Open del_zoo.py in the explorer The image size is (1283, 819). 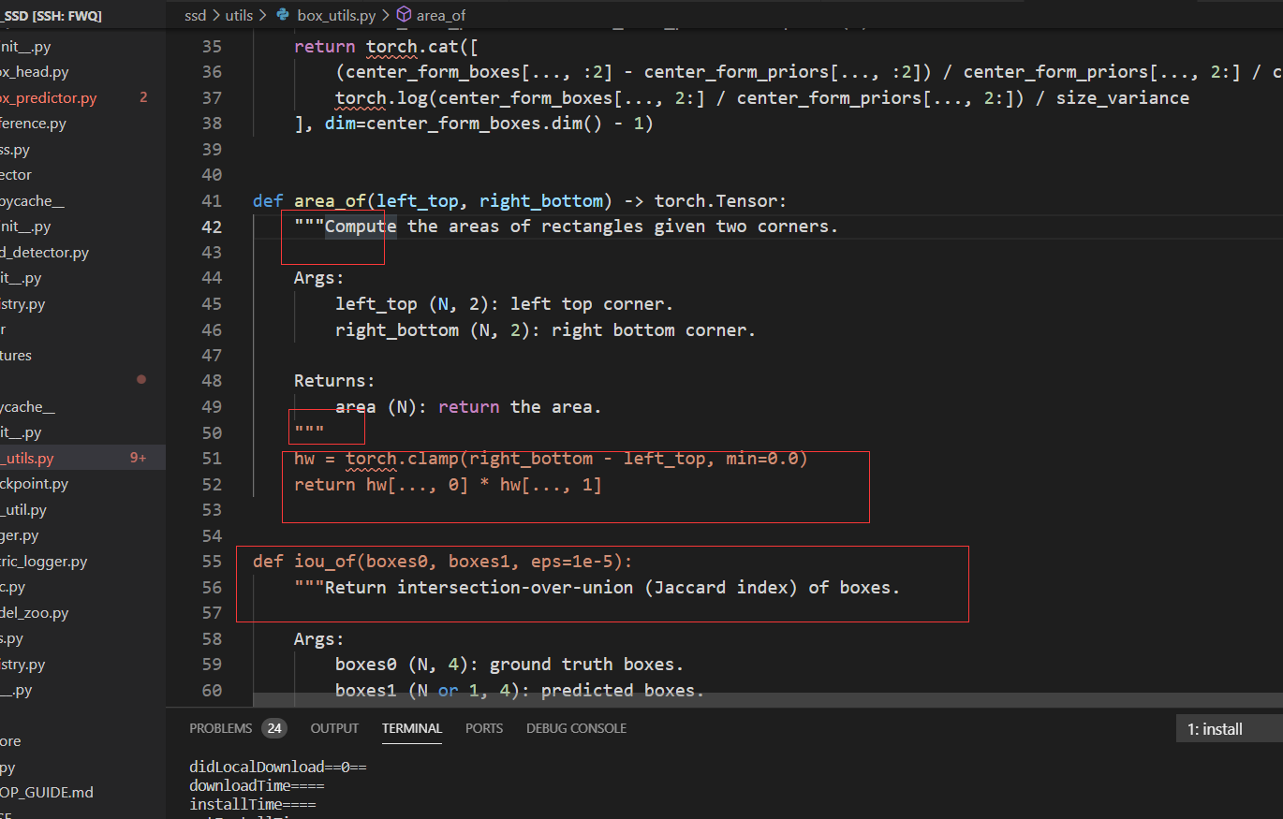tap(36, 612)
